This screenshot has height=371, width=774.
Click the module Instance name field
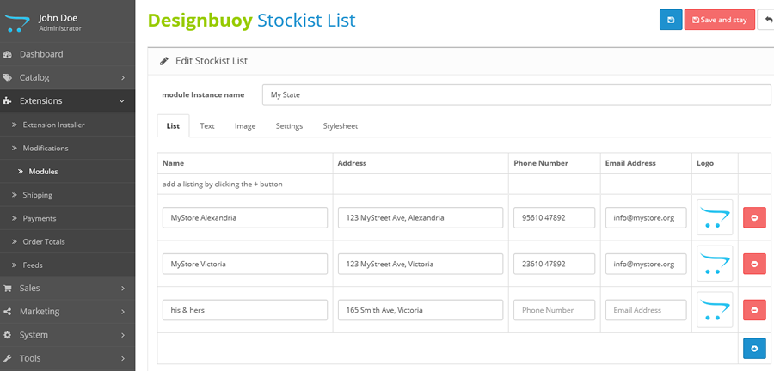coord(516,94)
